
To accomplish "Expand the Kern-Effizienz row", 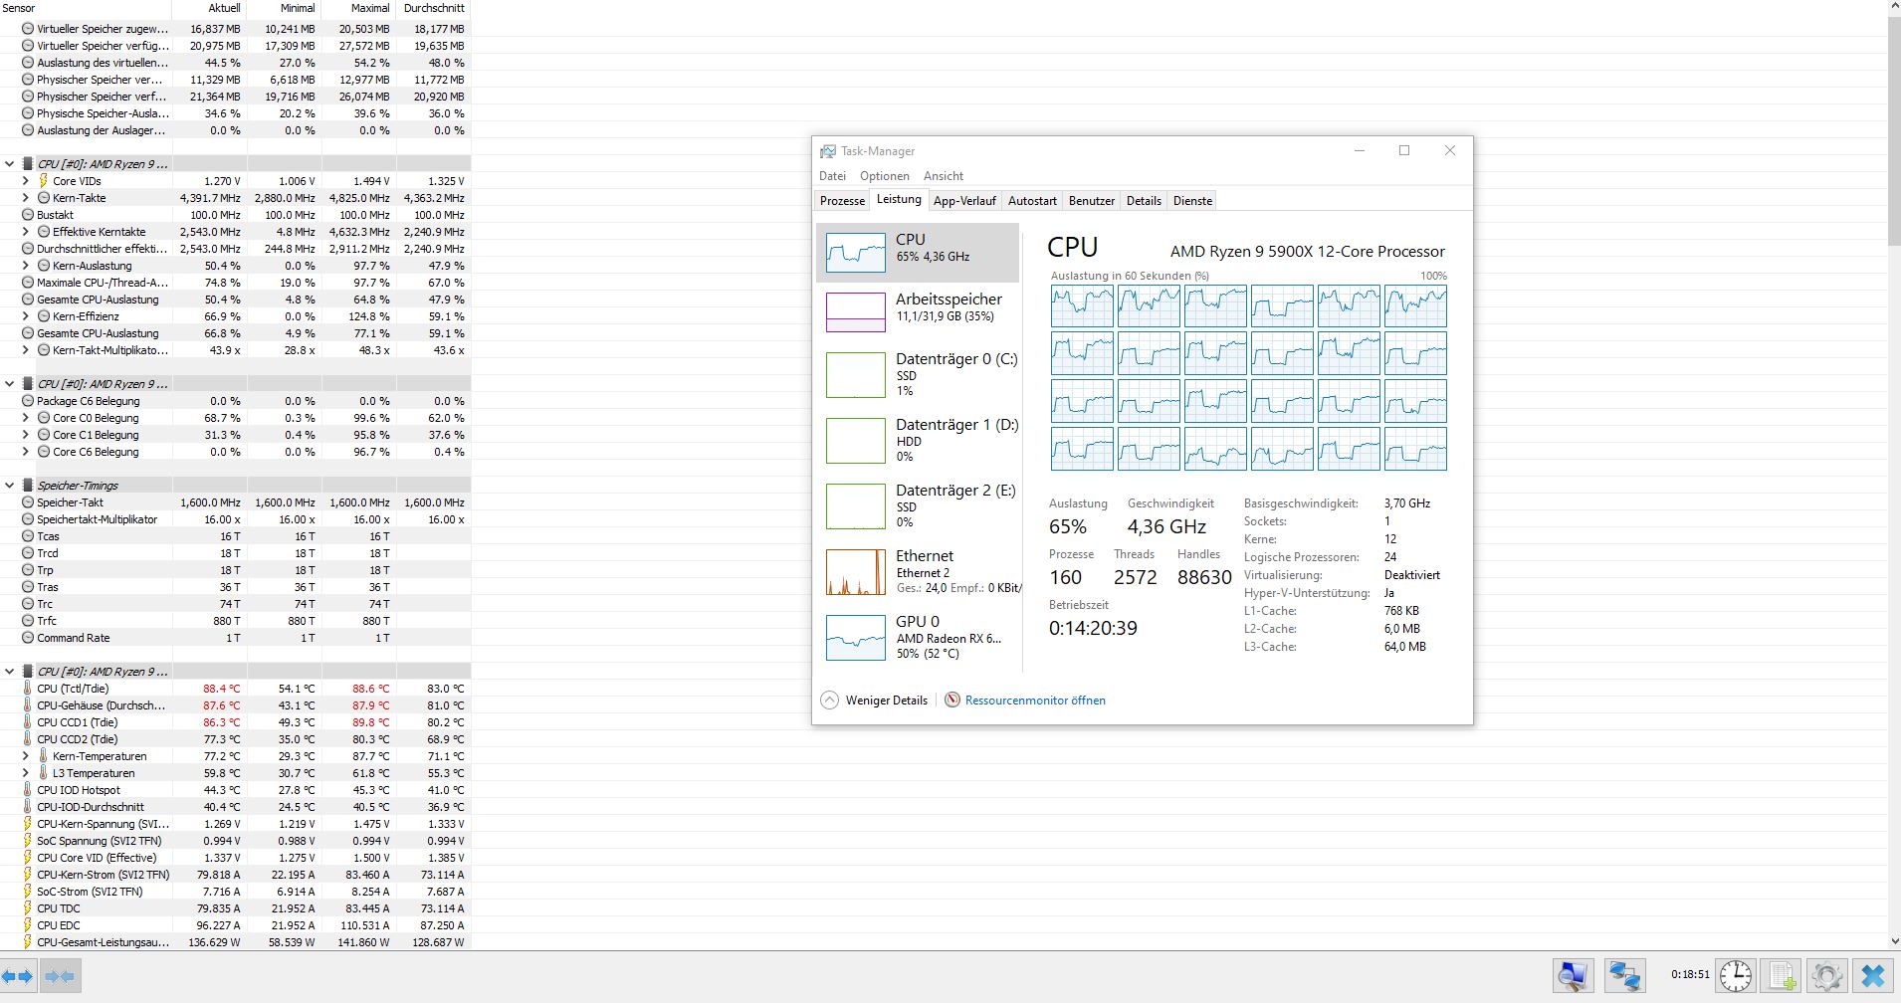I will click(x=25, y=316).
